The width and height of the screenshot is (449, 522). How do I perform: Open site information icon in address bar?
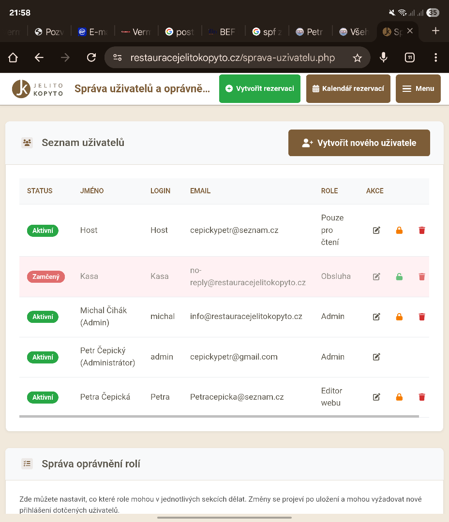point(118,58)
